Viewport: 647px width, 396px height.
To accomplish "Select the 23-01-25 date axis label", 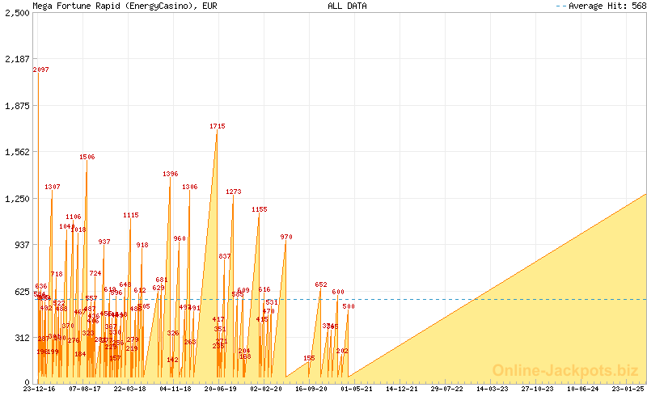I will tap(628, 389).
